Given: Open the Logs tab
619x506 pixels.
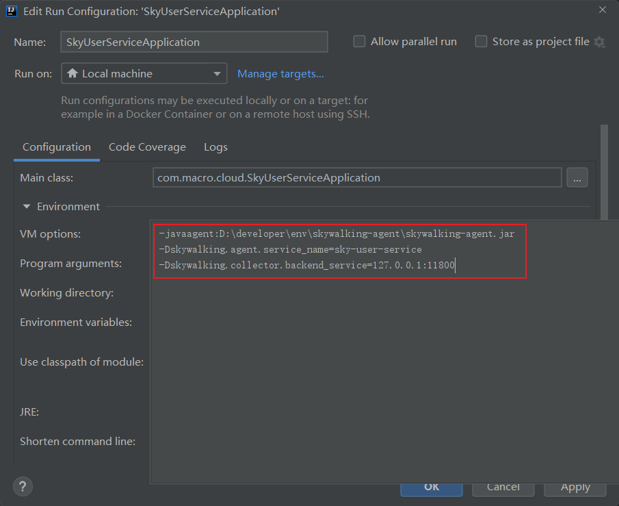Looking at the screenshot, I should (215, 147).
